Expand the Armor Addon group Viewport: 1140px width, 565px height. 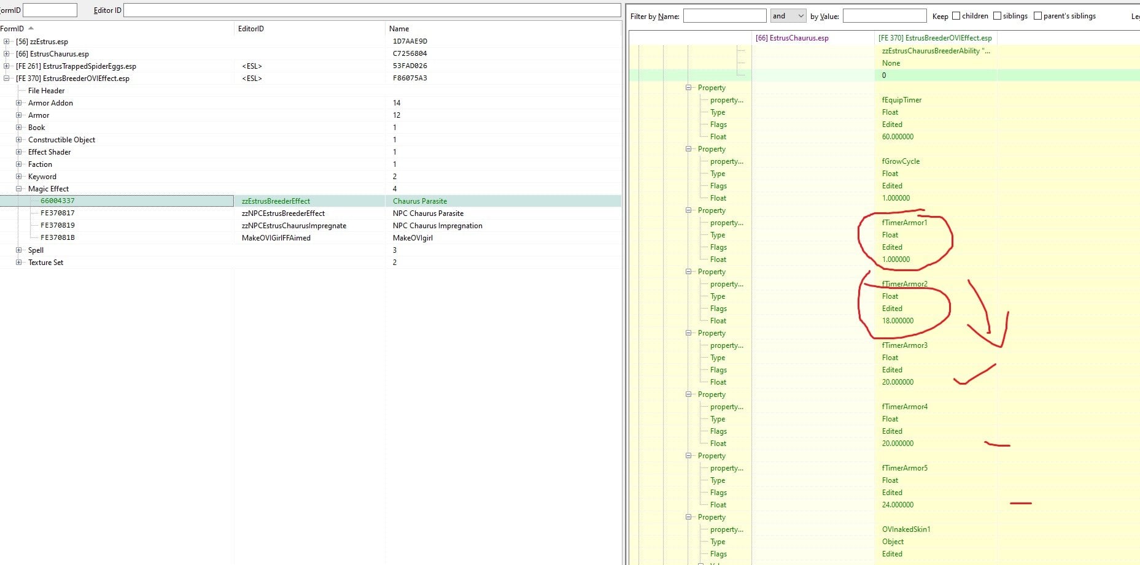pos(18,103)
